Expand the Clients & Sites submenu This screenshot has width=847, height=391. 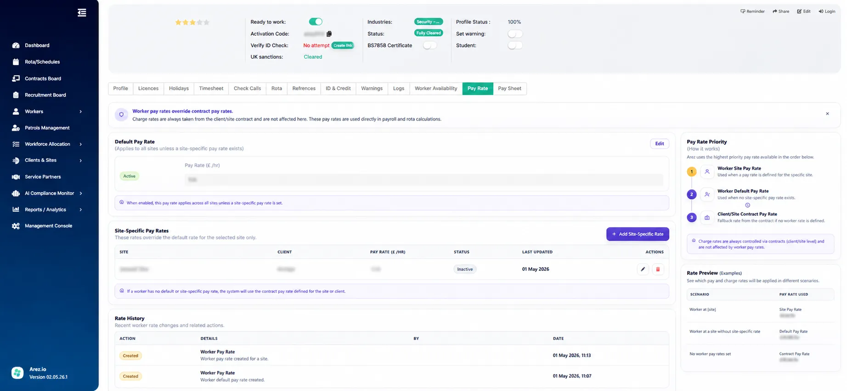pyautogui.click(x=81, y=160)
